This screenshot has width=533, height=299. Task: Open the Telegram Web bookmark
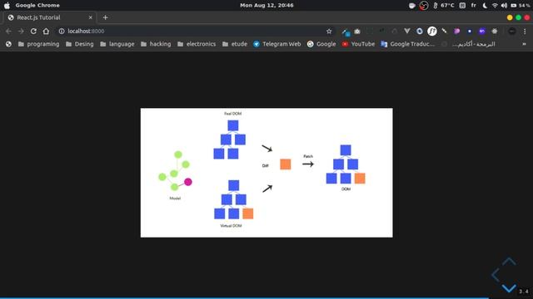tap(277, 44)
